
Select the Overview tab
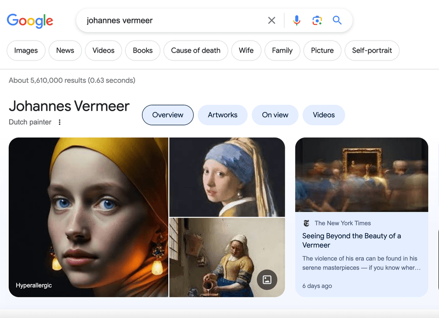click(168, 115)
